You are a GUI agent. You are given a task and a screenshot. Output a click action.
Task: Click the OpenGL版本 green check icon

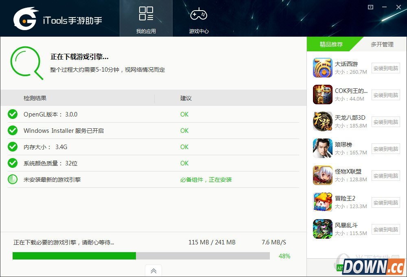13,114
